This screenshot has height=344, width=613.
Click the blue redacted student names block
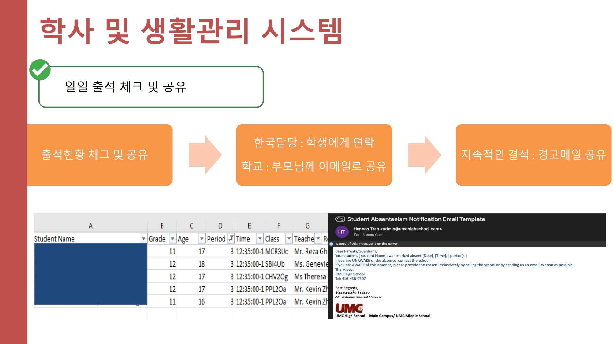[x=91, y=274]
